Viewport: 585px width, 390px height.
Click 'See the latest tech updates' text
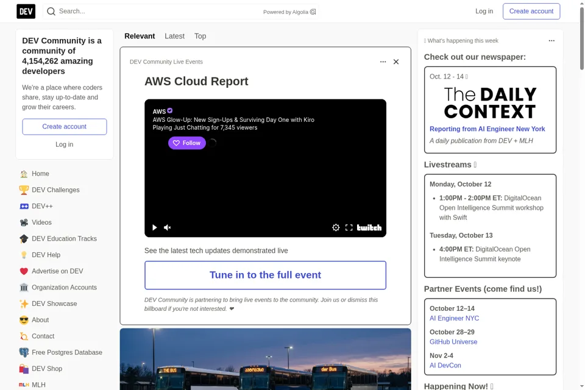pos(216,251)
